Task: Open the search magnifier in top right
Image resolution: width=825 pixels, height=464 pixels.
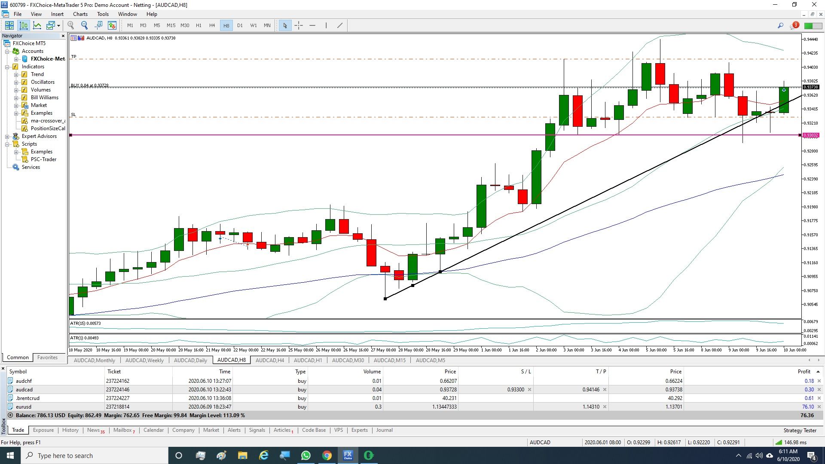Action: 780,26
